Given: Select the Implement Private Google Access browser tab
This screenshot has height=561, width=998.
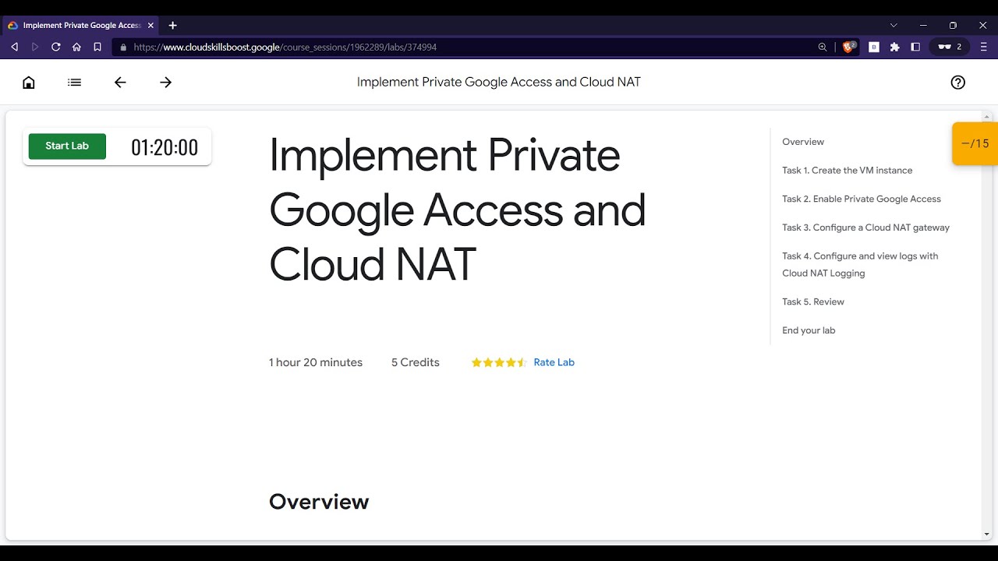Looking at the screenshot, I should click(x=80, y=25).
